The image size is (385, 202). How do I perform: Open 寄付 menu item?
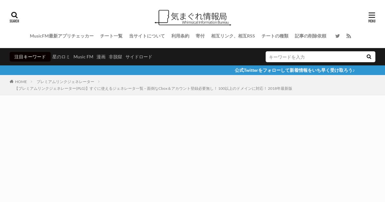(200, 36)
